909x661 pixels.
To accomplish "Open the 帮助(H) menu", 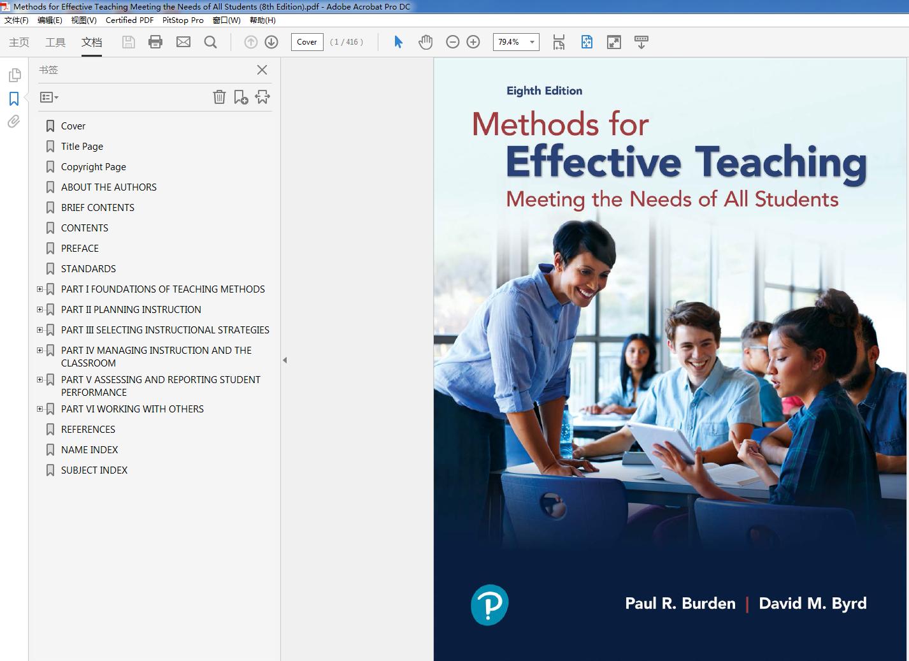I will pyautogui.click(x=262, y=20).
